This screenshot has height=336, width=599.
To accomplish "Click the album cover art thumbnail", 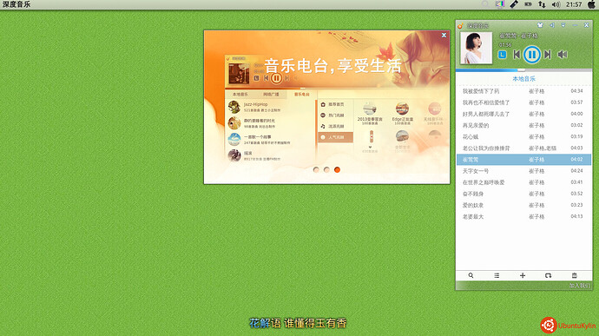I will pos(476,48).
